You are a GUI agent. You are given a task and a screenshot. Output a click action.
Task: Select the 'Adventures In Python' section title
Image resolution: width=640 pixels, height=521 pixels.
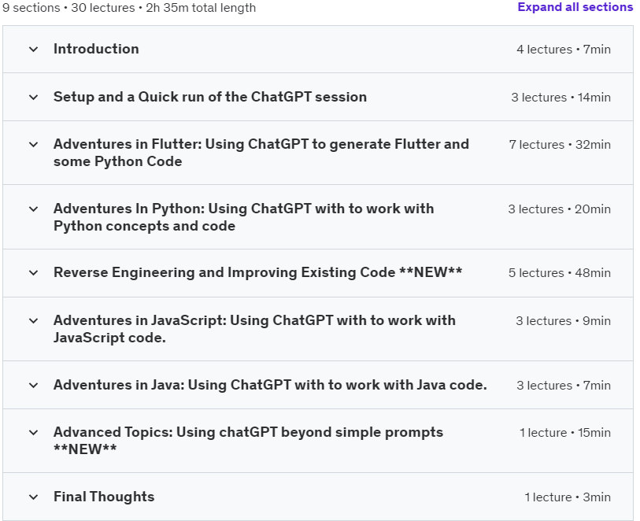[x=244, y=217]
